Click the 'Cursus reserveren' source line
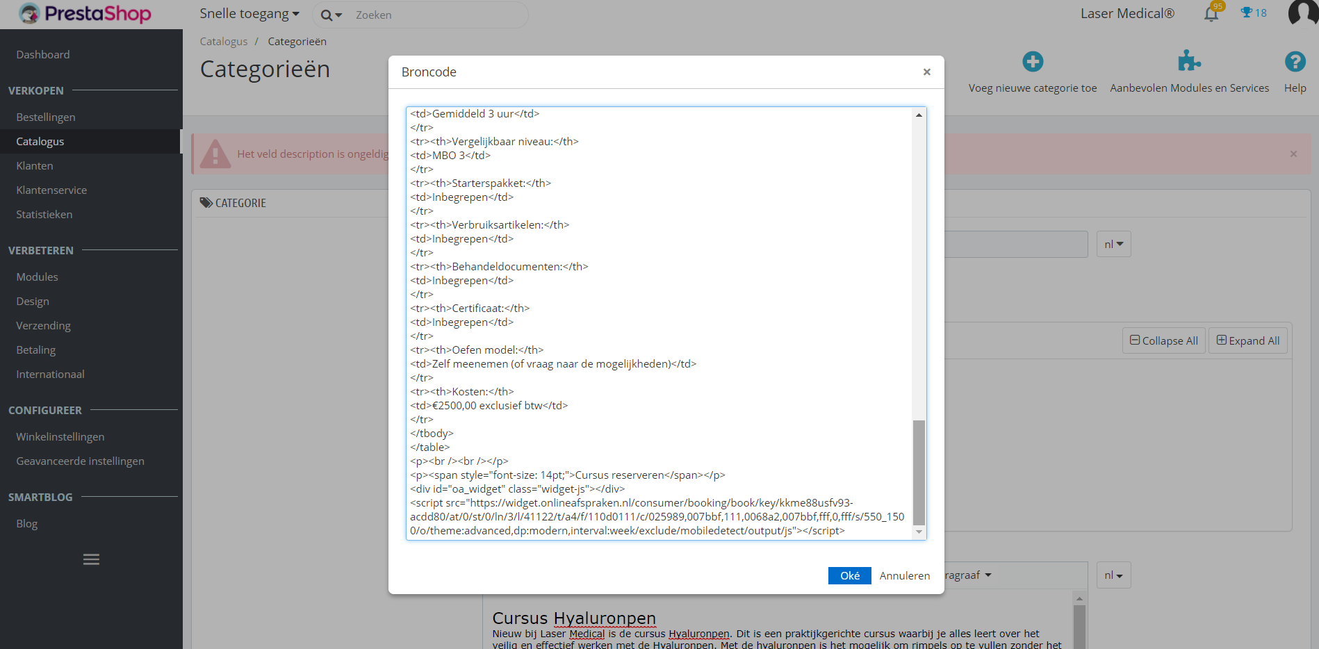The image size is (1319, 649). [568, 475]
